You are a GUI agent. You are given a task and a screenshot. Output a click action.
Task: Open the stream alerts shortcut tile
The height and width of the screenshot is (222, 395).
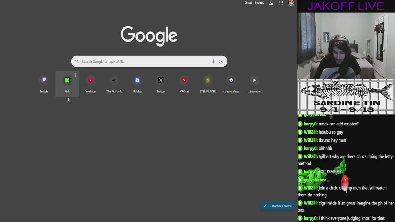click(231, 84)
